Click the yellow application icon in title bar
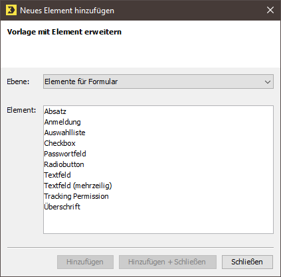The width and height of the screenshot is (281, 277). [x=11, y=10]
